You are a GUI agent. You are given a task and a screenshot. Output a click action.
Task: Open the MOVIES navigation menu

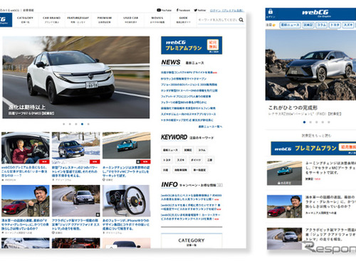157,20
